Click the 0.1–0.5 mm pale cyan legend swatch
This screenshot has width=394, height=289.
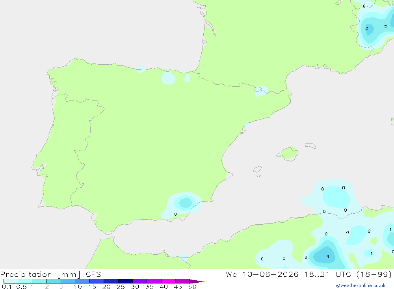click(11, 281)
